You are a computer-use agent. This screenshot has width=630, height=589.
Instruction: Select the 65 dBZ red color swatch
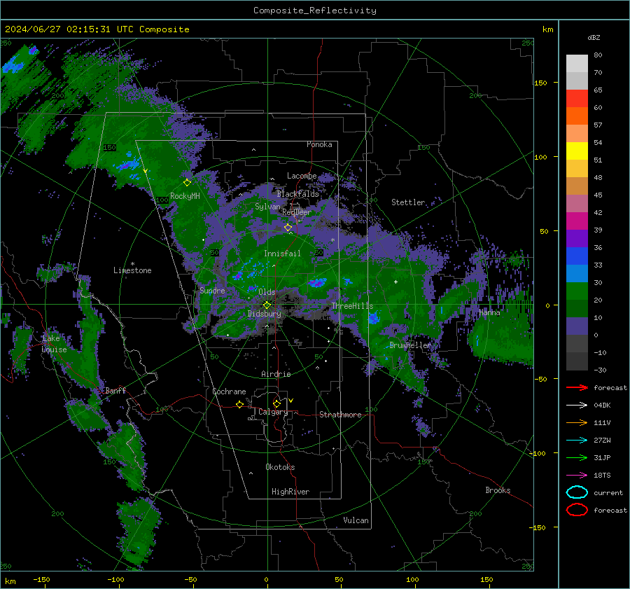(577, 98)
